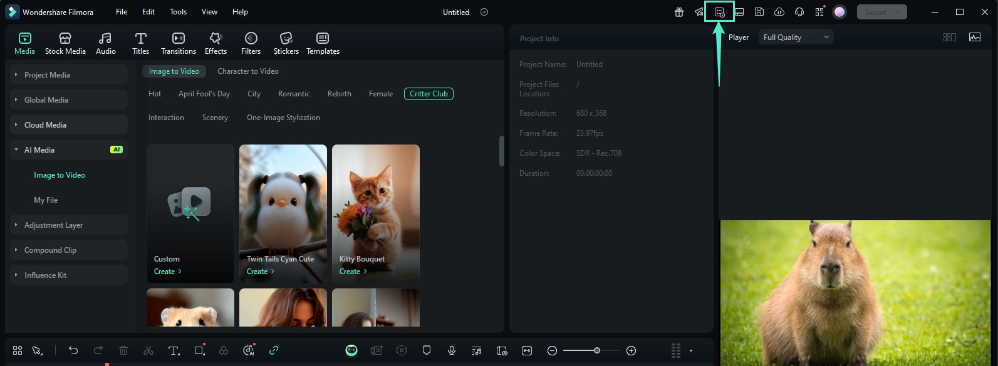The width and height of the screenshot is (998, 366).
Task: Open the player scopes waveform icon
Action: 975,37
